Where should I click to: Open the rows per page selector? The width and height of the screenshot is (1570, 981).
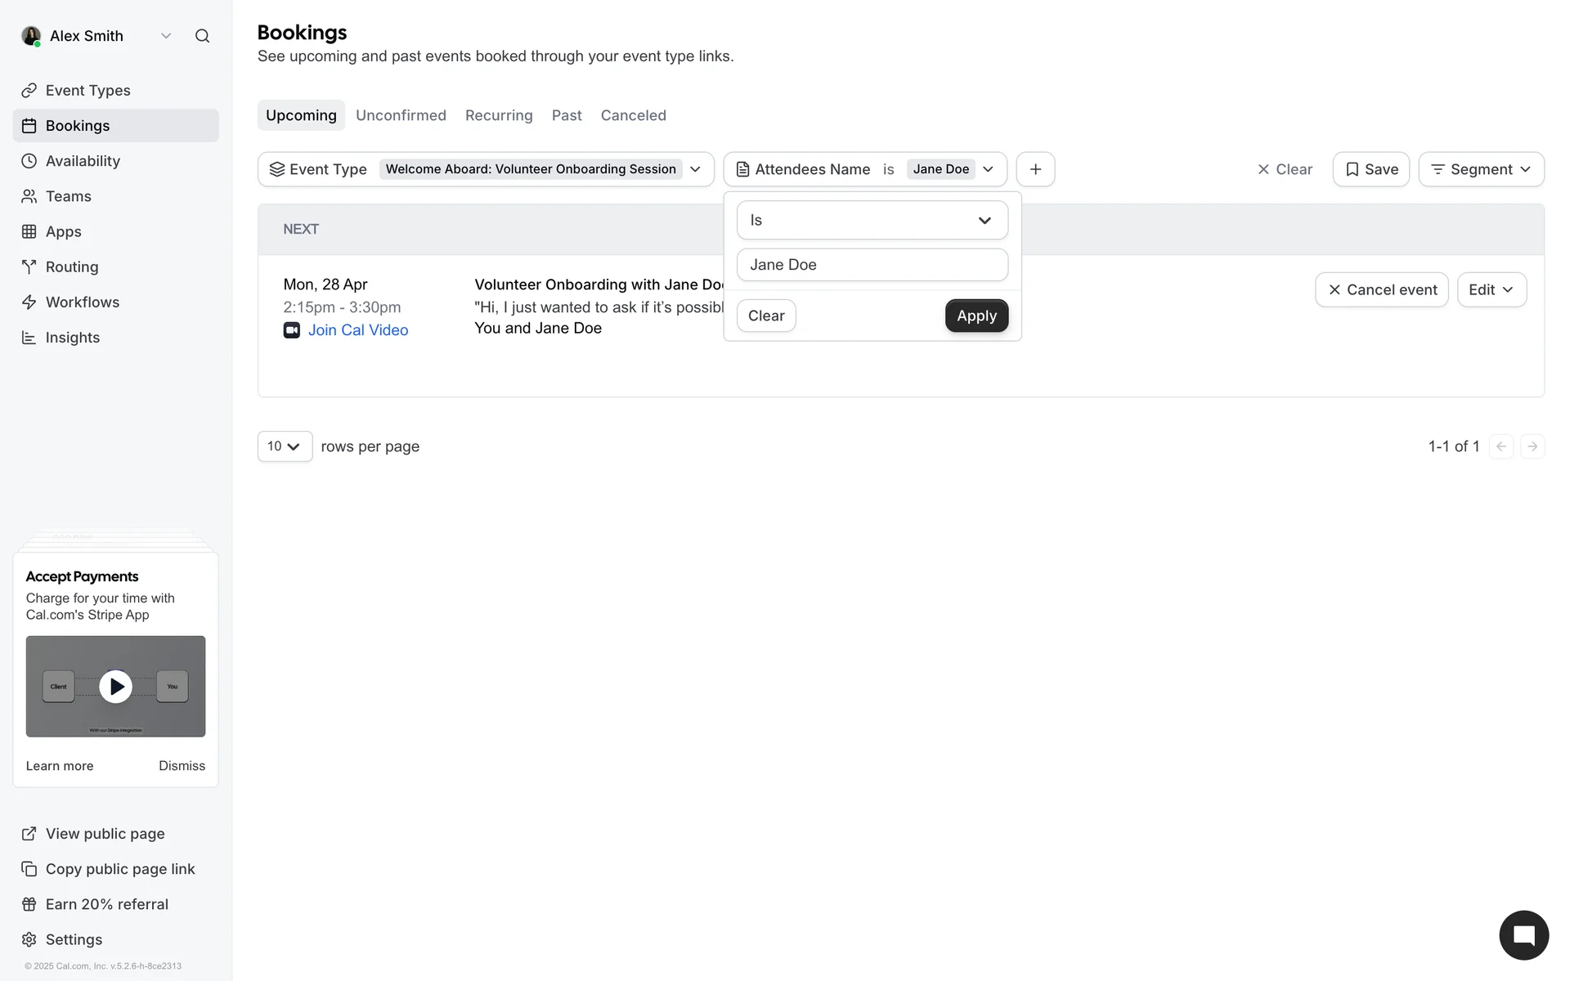(x=284, y=446)
